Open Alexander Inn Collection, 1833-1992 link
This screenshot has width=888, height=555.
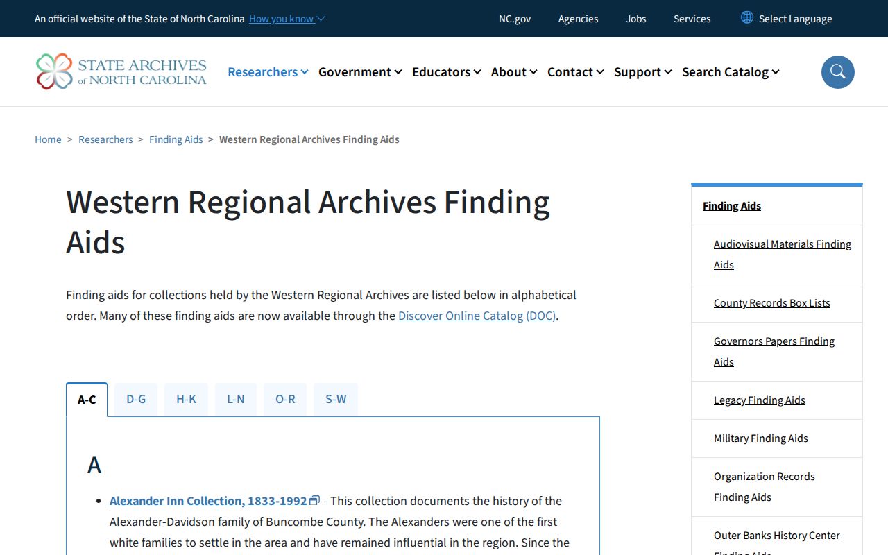(208, 501)
